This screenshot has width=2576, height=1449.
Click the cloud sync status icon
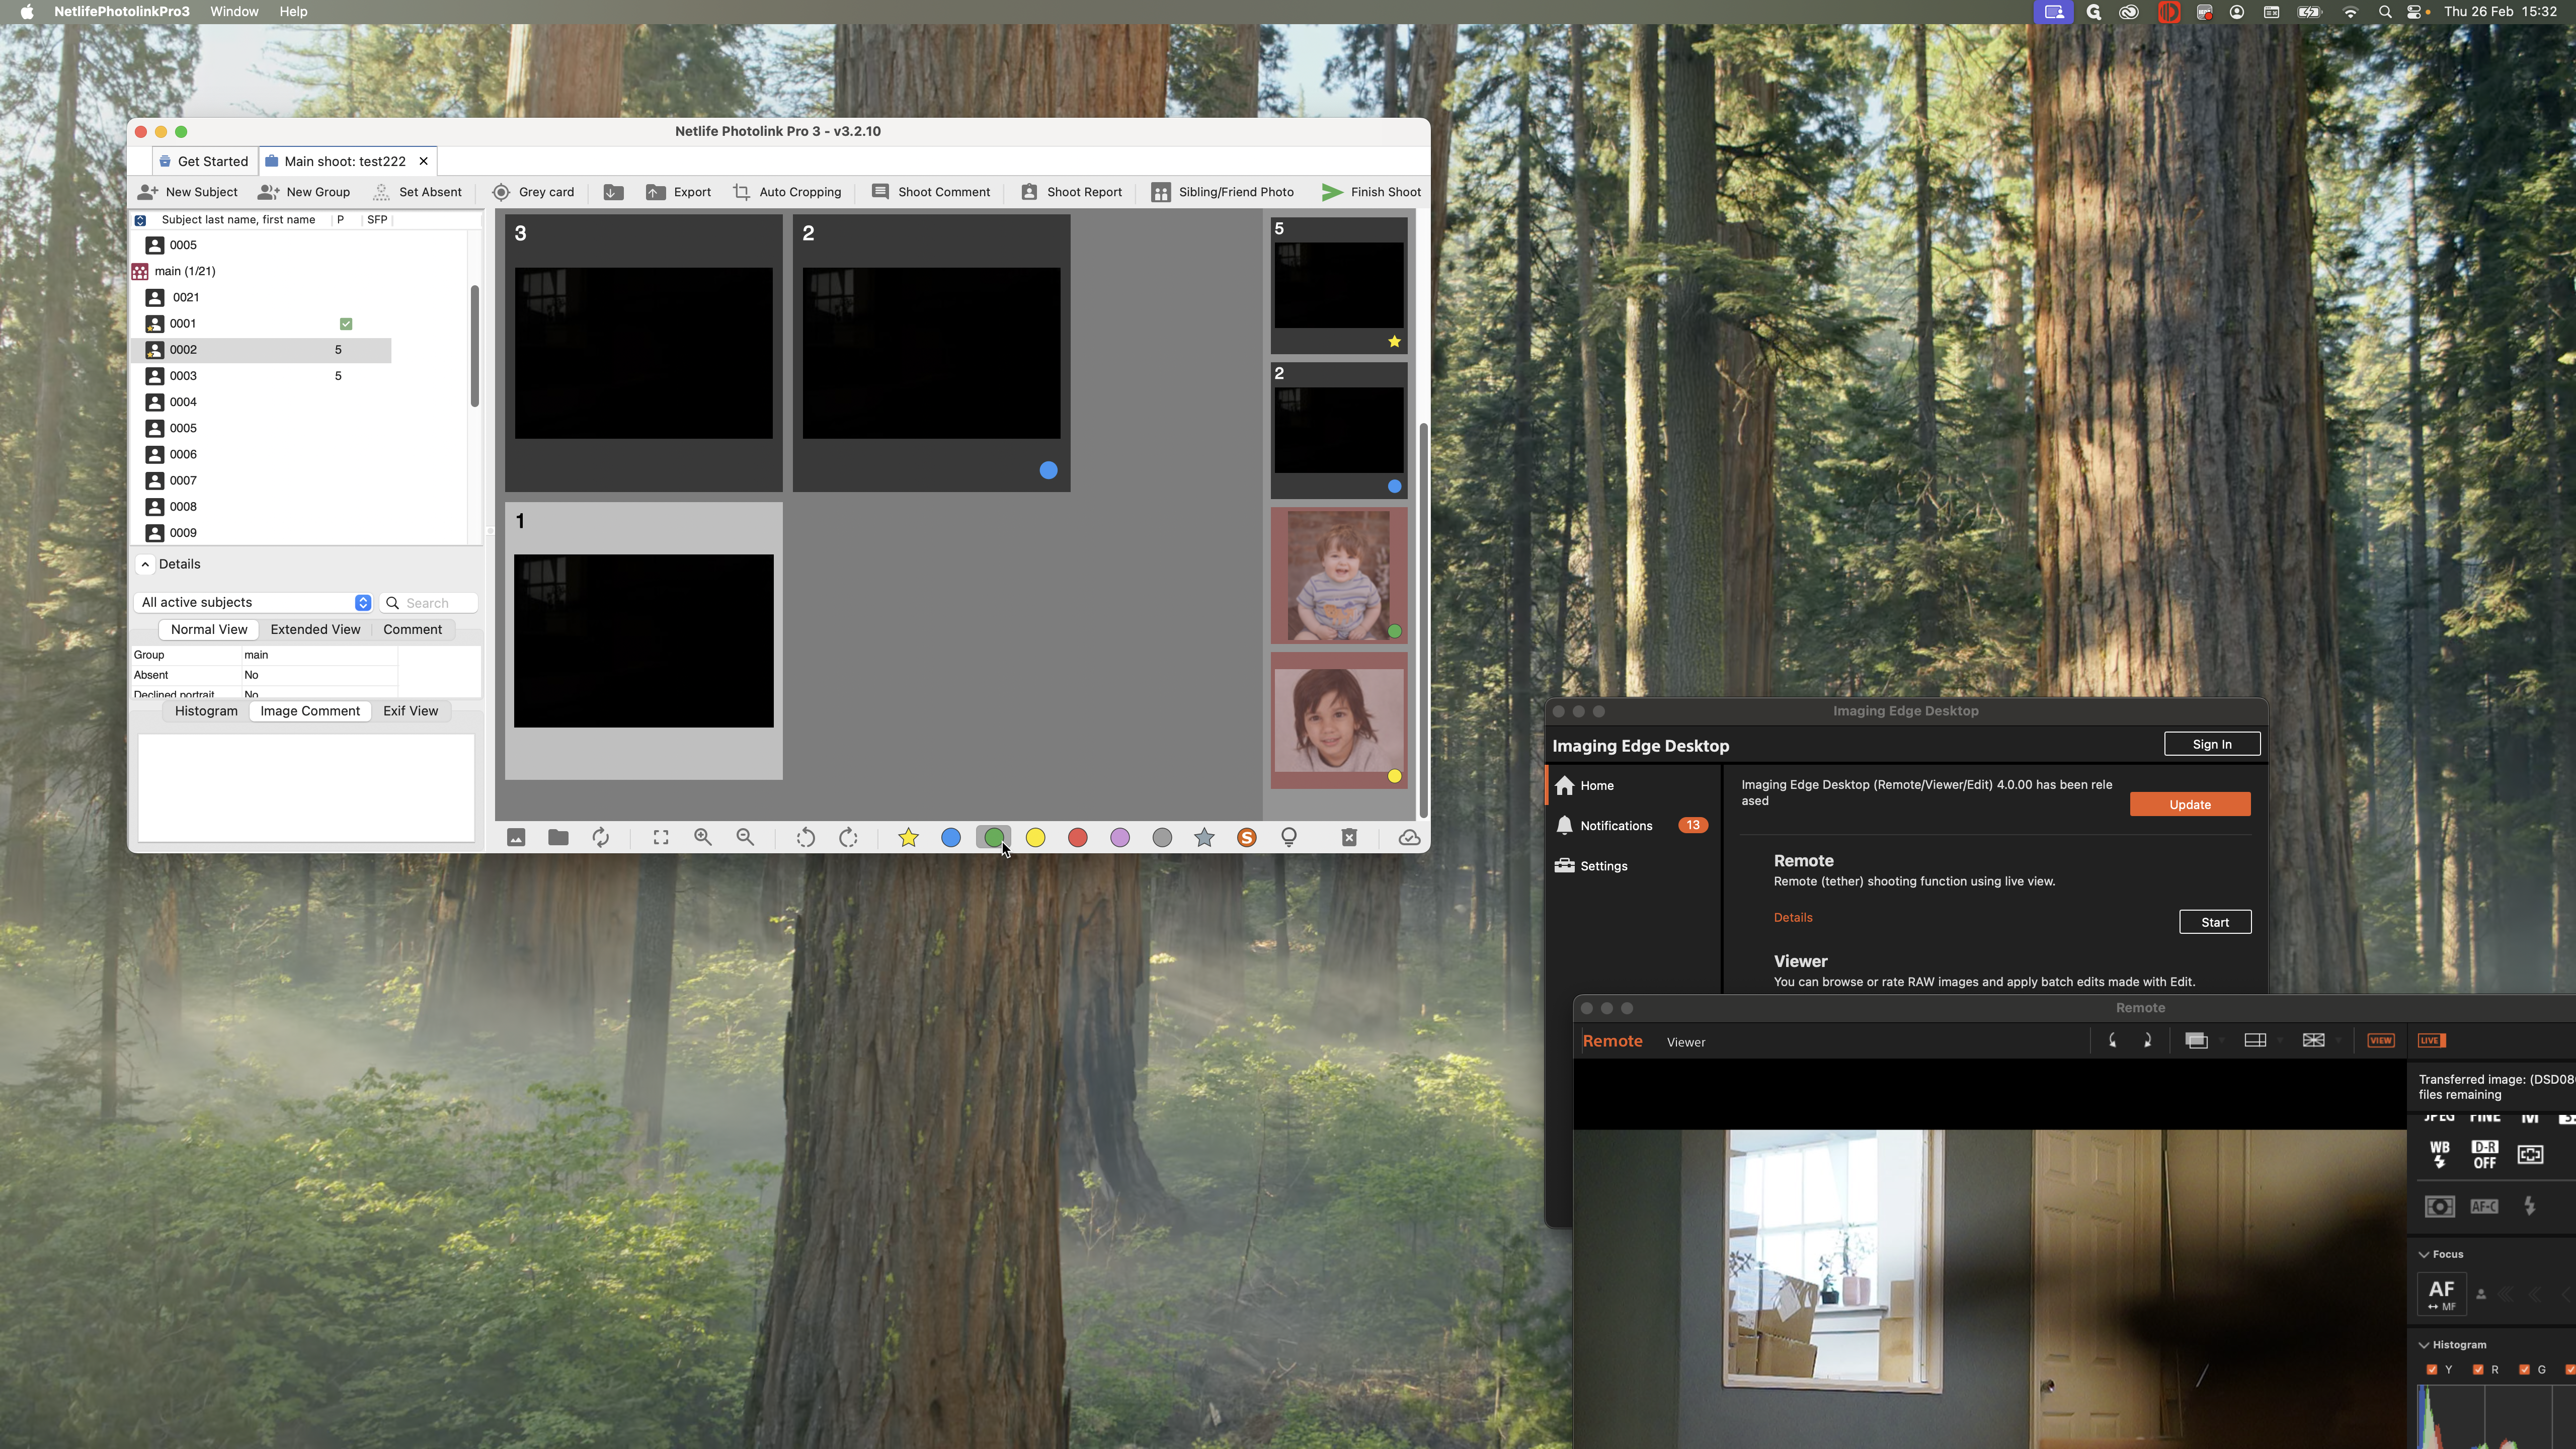coord(1409,838)
